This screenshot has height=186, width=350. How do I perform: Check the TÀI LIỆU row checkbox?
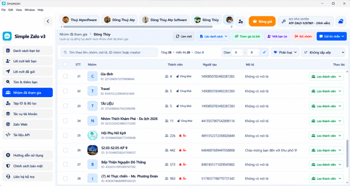point(65,106)
